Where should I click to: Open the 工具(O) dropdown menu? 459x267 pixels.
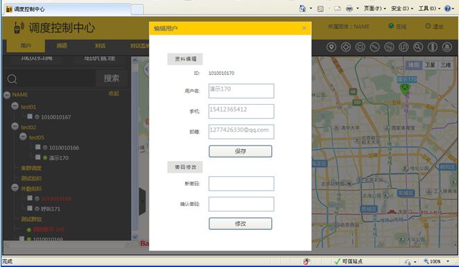click(x=429, y=8)
